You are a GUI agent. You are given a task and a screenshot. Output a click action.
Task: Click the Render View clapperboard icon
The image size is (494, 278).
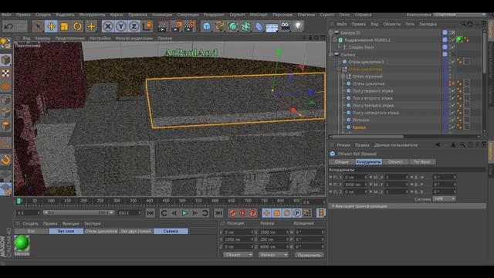point(163,26)
